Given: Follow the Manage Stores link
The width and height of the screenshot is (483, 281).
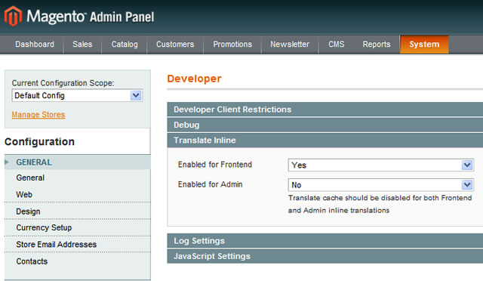Looking at the screenshot, I should click(38, 115).
